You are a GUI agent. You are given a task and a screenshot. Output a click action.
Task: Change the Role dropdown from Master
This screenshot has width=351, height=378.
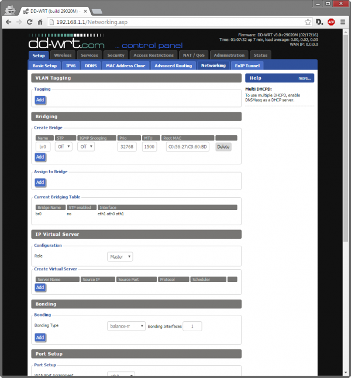coord(120,256)
